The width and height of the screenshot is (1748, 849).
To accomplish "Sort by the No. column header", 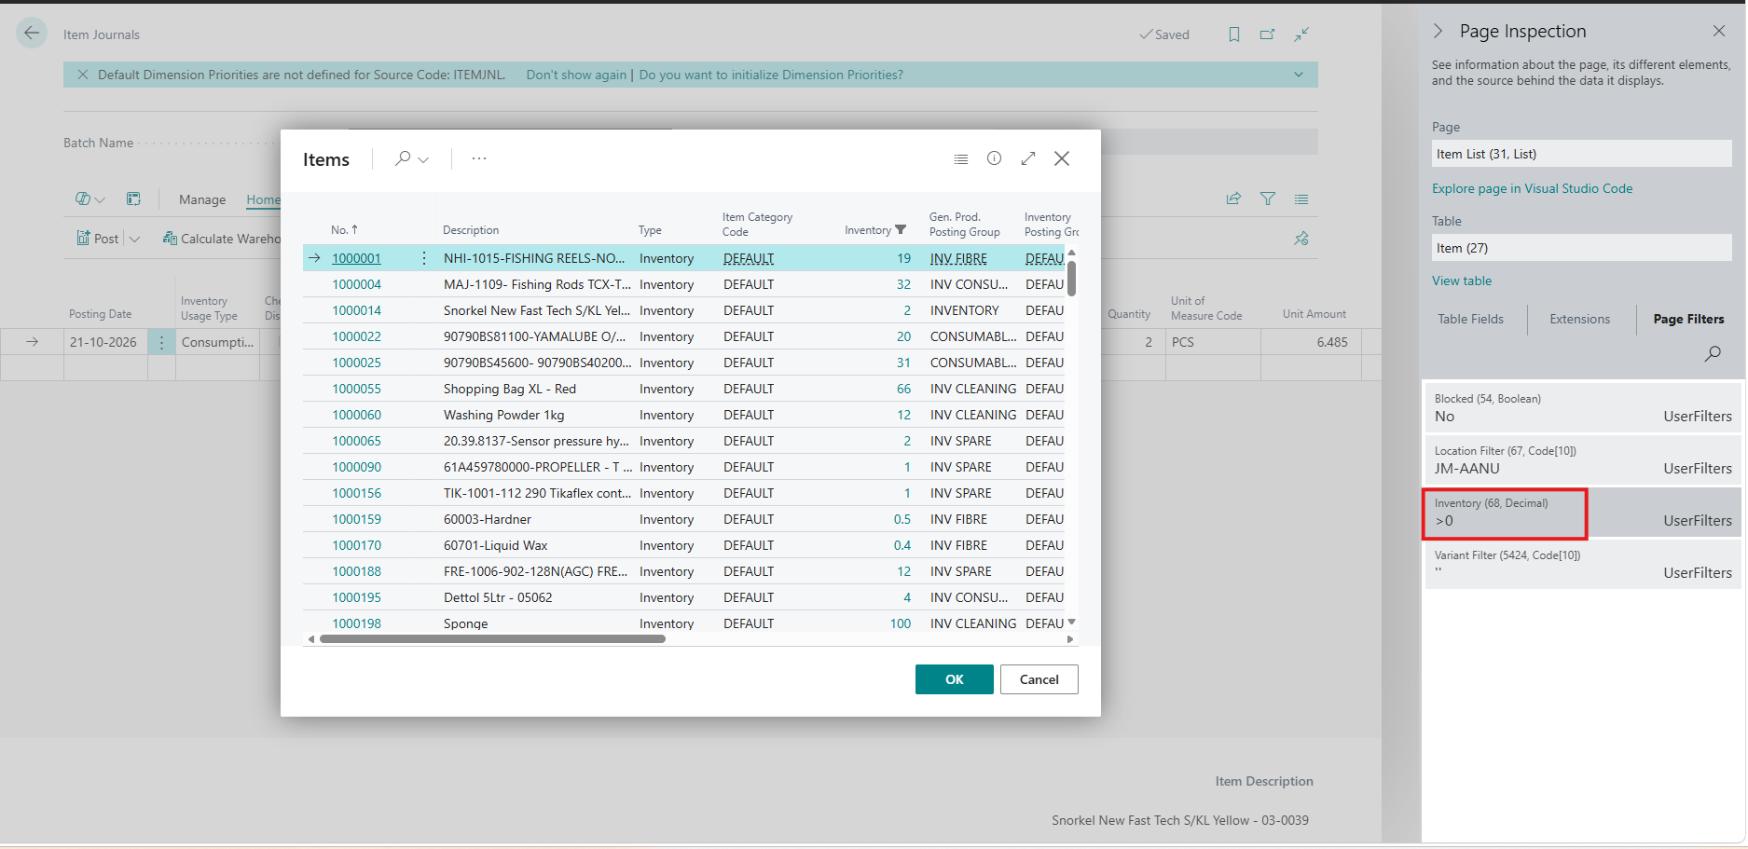I will [x=344, y=230].
